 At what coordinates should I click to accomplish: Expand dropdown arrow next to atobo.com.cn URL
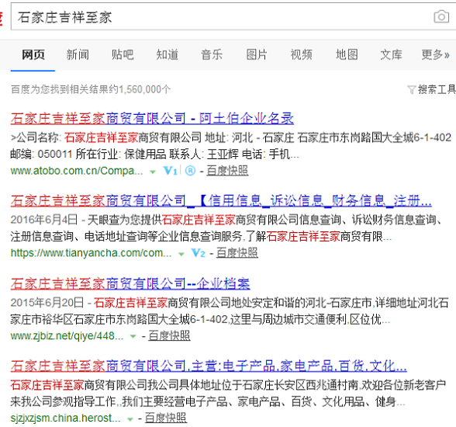coord(152,172)
